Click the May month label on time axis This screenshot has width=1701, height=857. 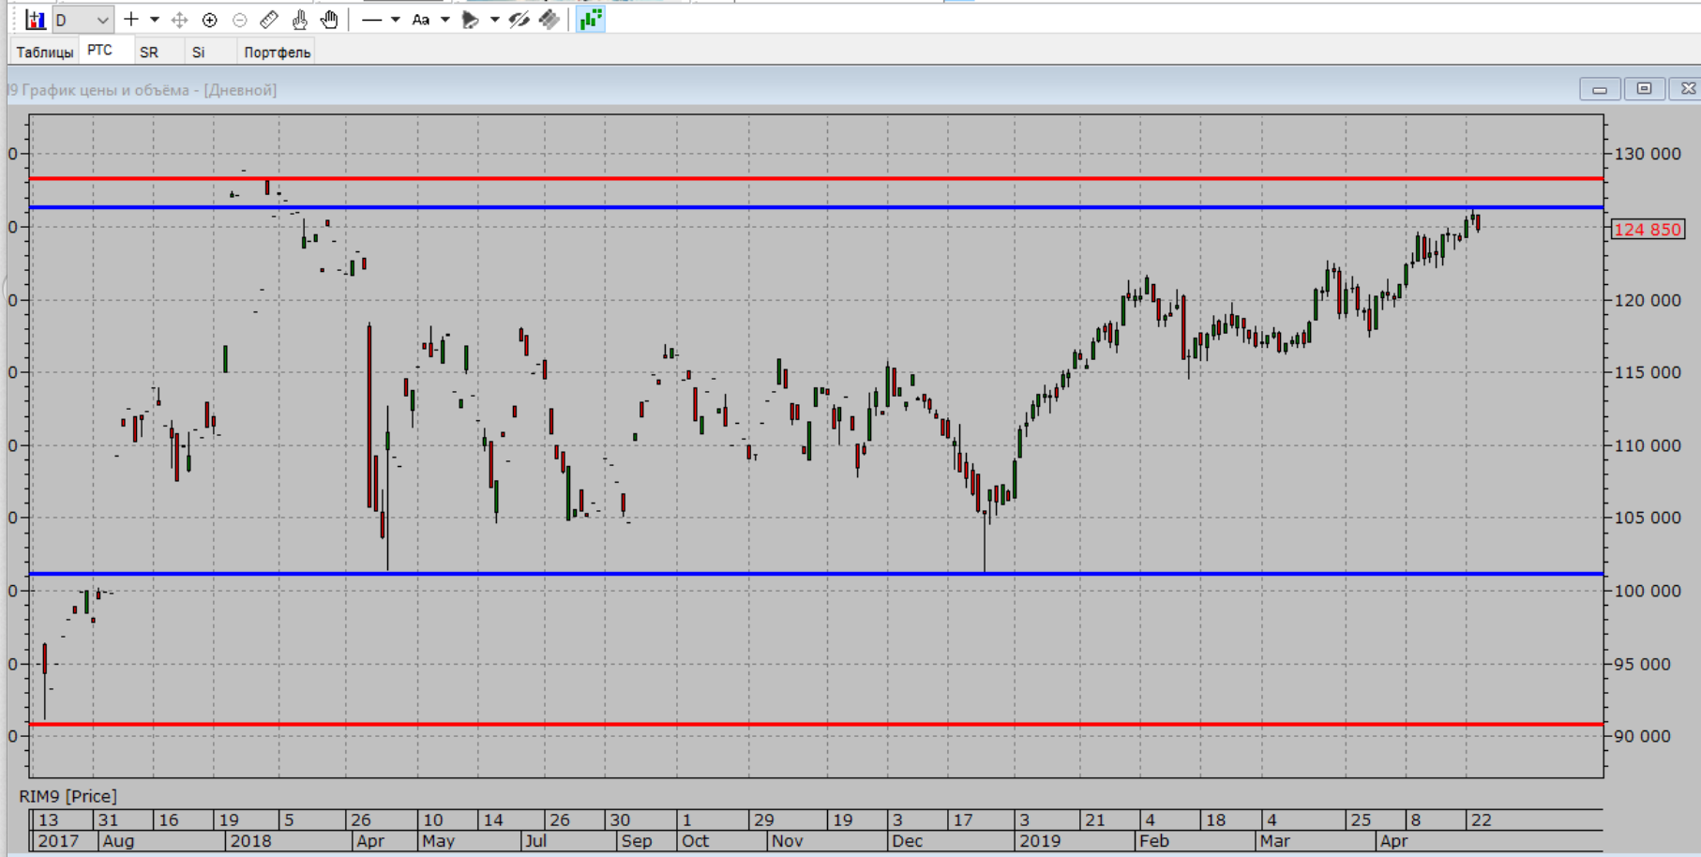coord(438,841)
